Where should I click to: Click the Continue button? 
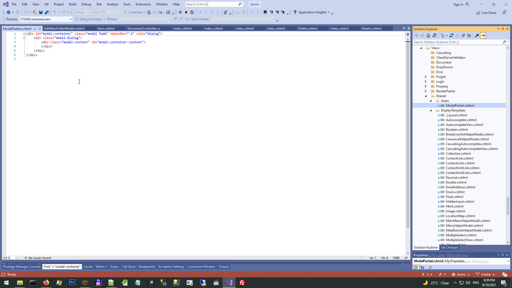133,12
